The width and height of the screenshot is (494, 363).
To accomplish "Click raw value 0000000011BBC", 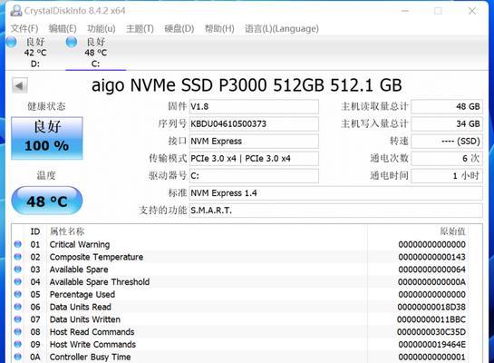I will (x=431, y=319).
